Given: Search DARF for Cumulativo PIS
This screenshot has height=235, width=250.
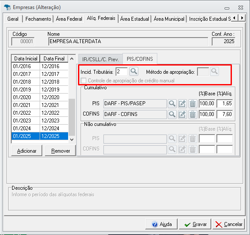Looking at the screenshot, I should (172, 103).
